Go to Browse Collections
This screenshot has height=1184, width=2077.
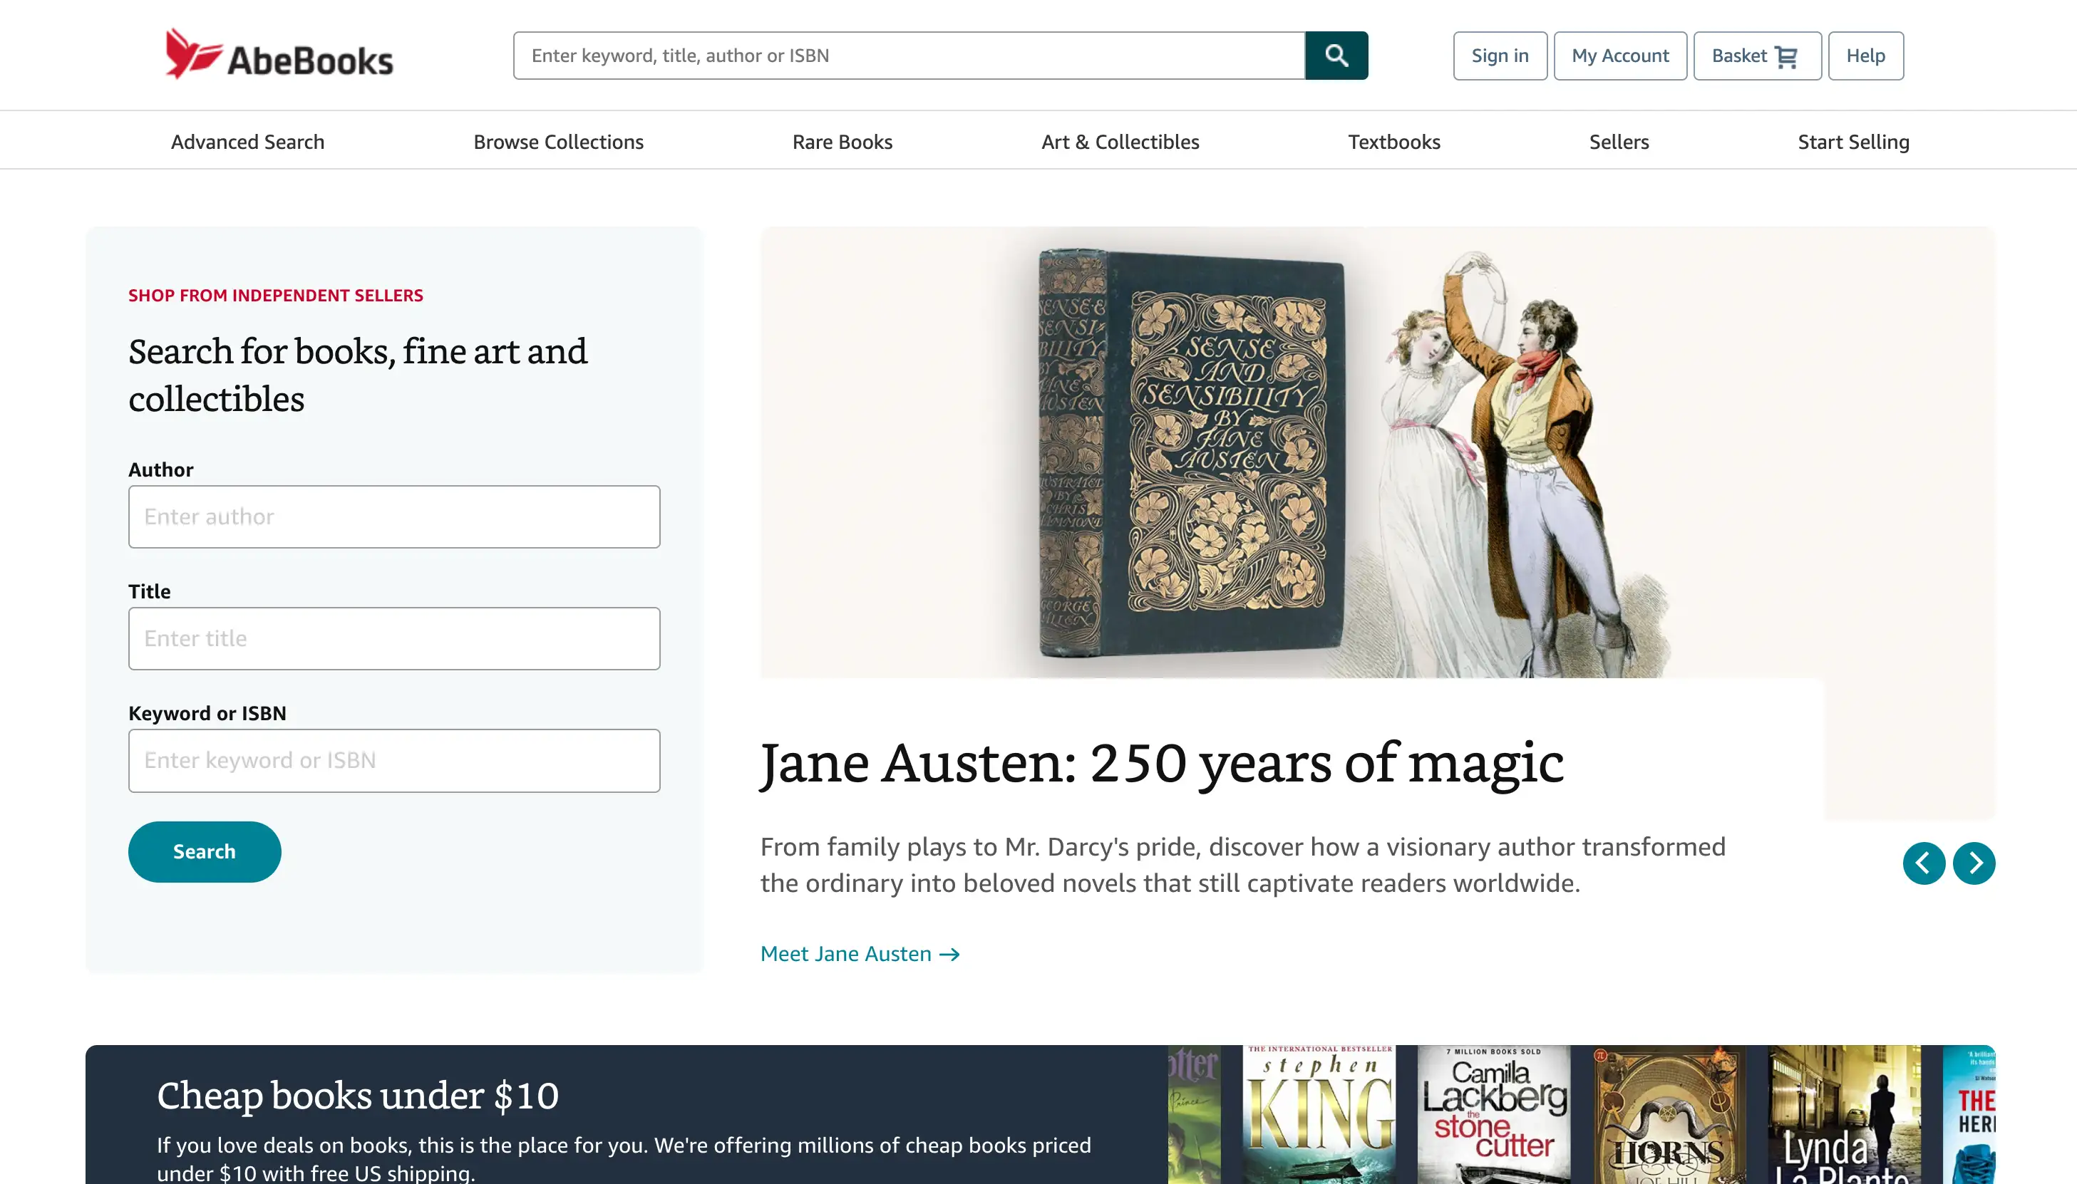coord(558,142)
